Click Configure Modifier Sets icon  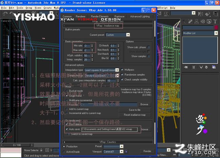pyautogui.click(x=214, y=67)
